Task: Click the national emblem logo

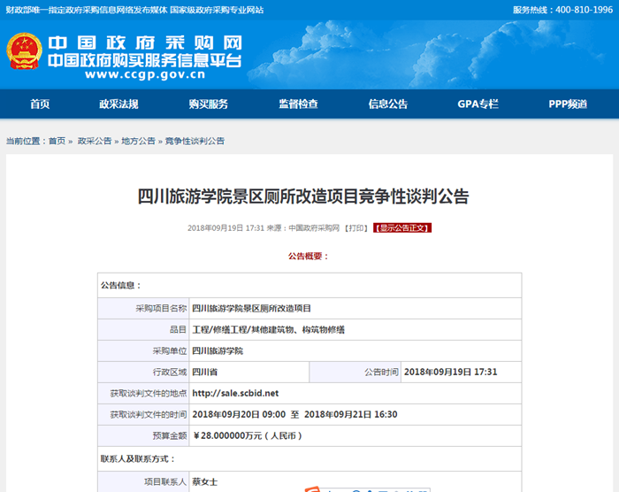Action: coord(24,51)
